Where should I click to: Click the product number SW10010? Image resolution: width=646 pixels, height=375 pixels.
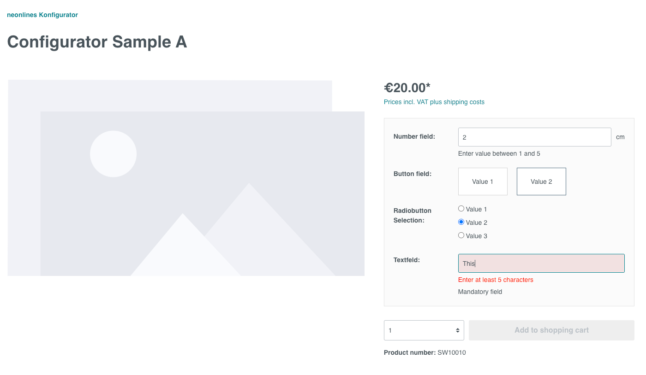451,352
